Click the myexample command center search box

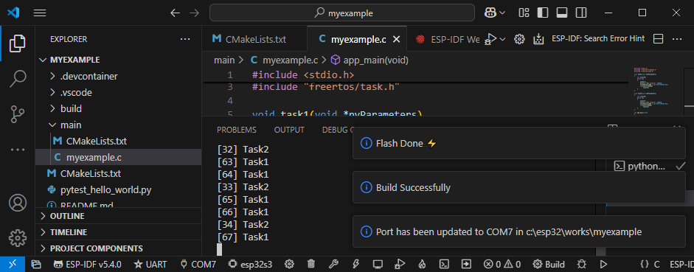(341, 13)
